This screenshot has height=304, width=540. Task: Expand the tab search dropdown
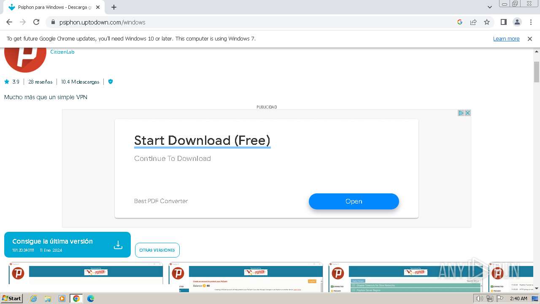[x=489, y=7]
